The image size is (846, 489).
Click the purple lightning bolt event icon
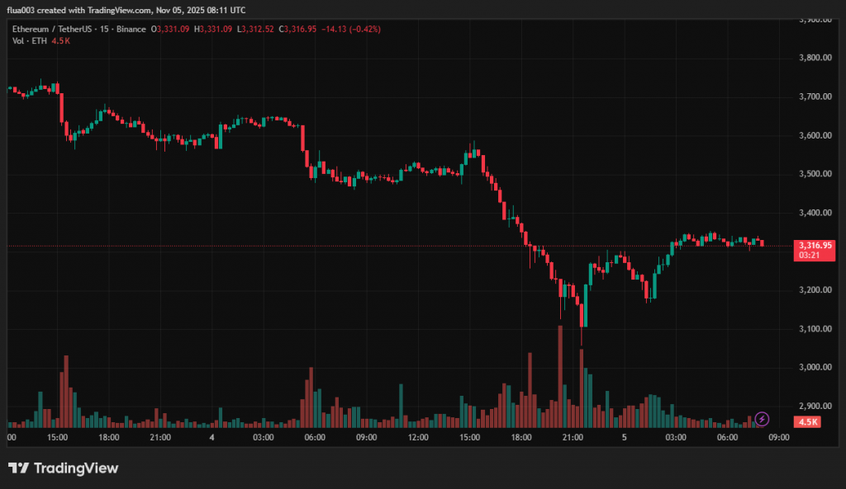(763, 419)
